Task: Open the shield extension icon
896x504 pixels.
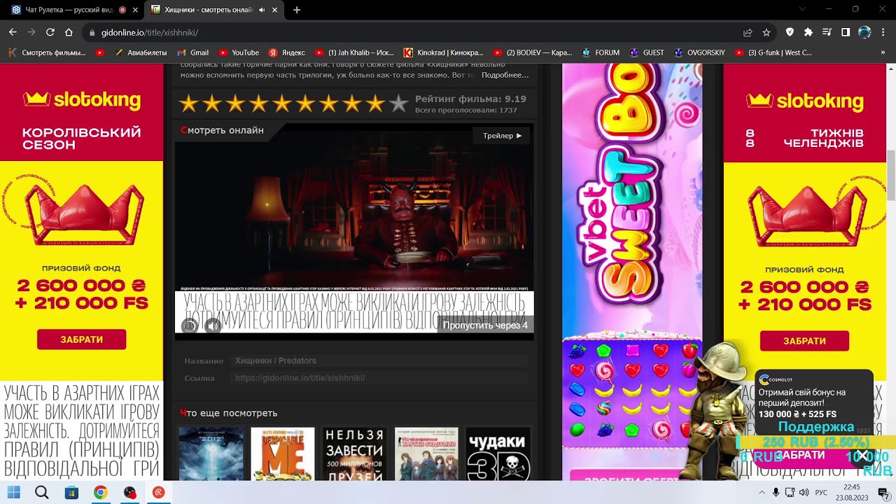Action: click(x=790, y=32)
